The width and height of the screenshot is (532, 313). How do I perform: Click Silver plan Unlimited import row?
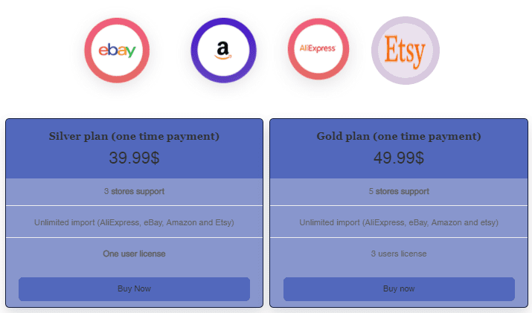point(135,222)
